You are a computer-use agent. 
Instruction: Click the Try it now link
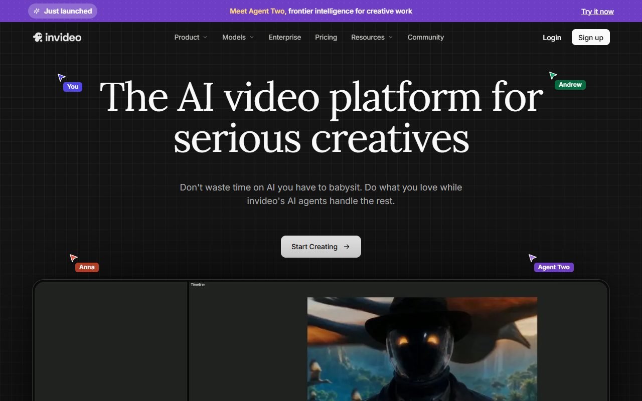click(597, 12)
